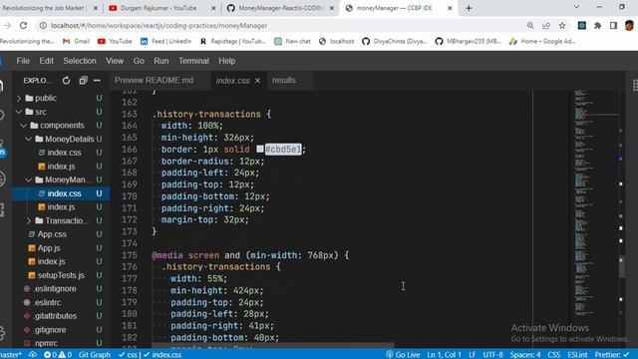Click the #cbd5e1 color swatch

[260, 150]
